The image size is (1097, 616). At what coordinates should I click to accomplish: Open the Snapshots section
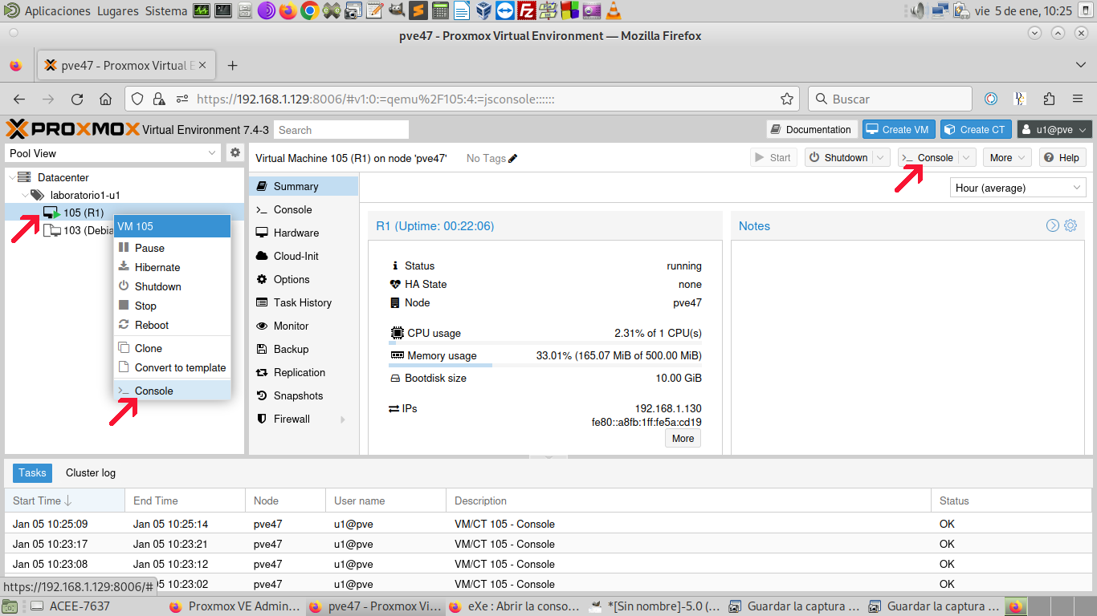coord(304,395)
